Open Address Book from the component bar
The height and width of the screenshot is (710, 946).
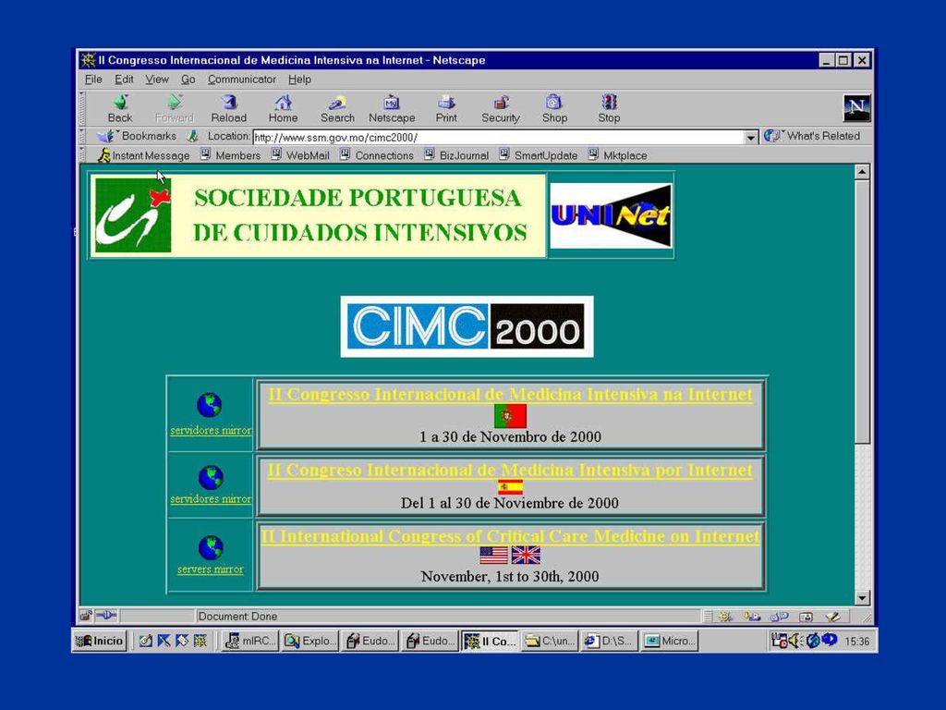click(806, 617)
